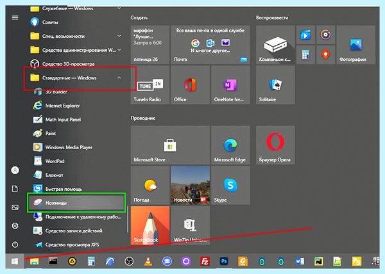Open PyCharm icon in the taskbar
This screenshot has height=274, width=385.
pyautogui.click(x=318, y=261)
